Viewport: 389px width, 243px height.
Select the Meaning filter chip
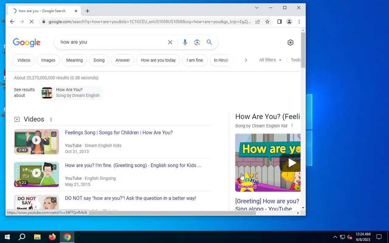click(74, 60)
